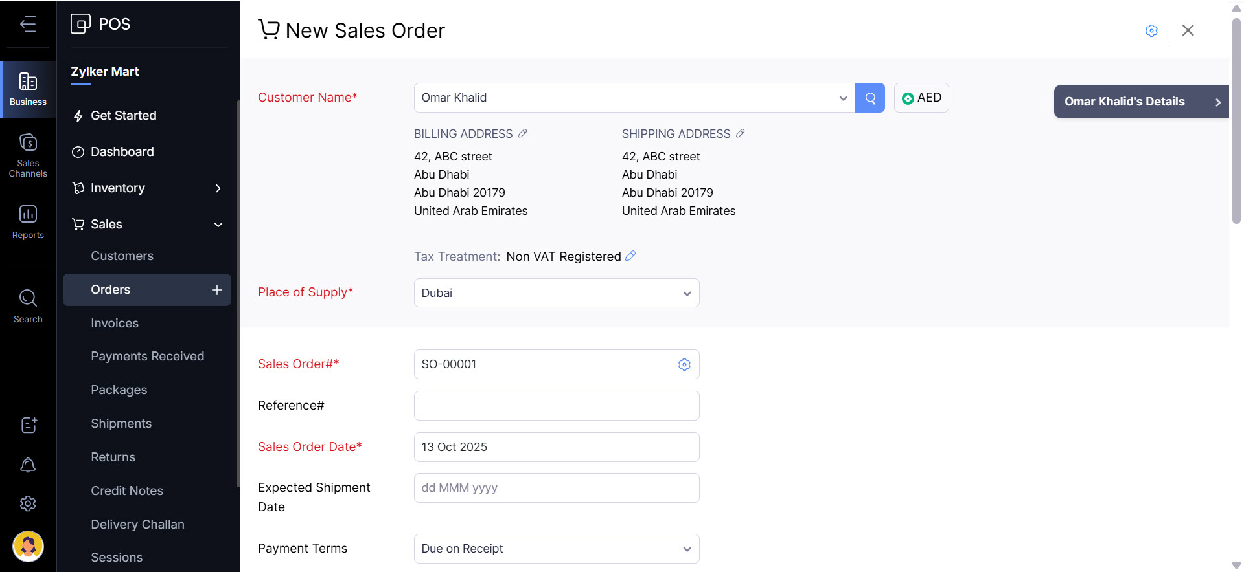1244x572 pixels.
Task: Open page settings gear near close button
Action: pyautogui.click(x=1151, y=30)
